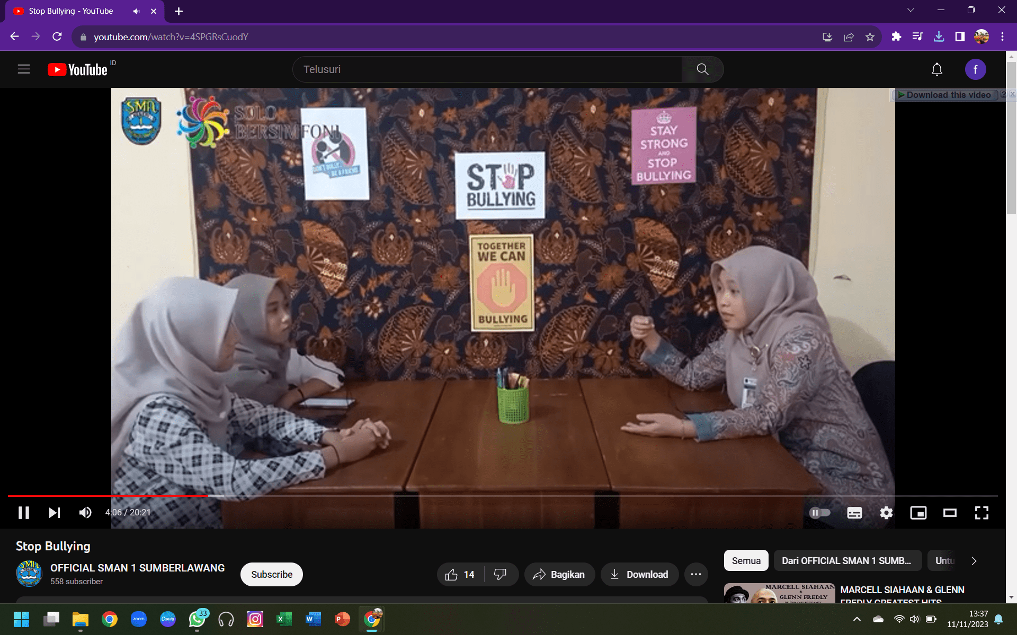The image size is (1017, 635).
Task: Open video settings gear
Action: (886, 512)
